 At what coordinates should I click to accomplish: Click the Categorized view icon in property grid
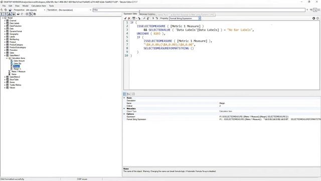124,94
